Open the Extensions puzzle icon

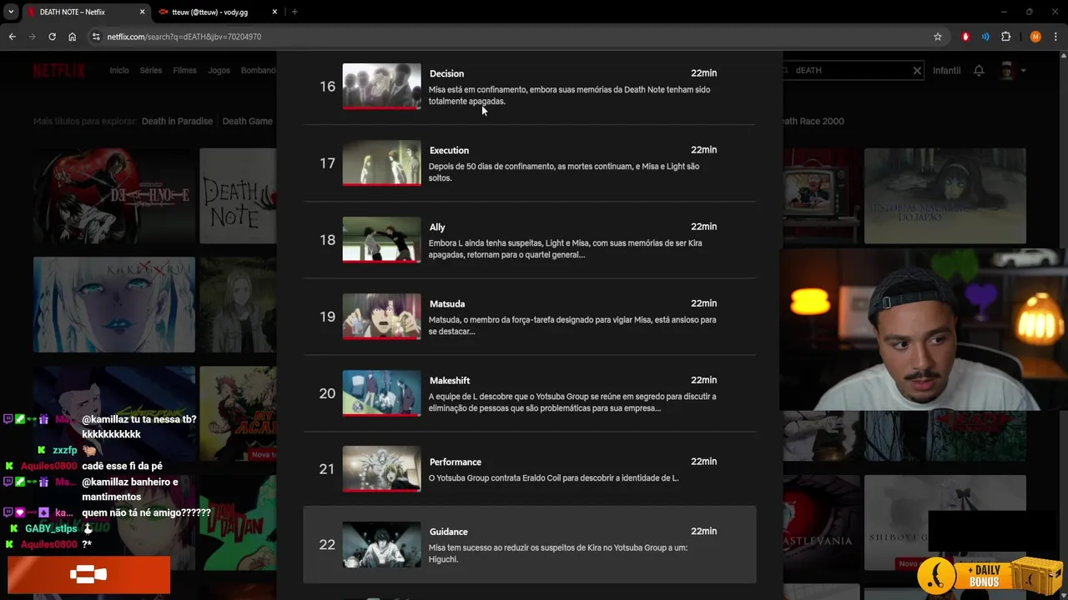point(1005,37)
